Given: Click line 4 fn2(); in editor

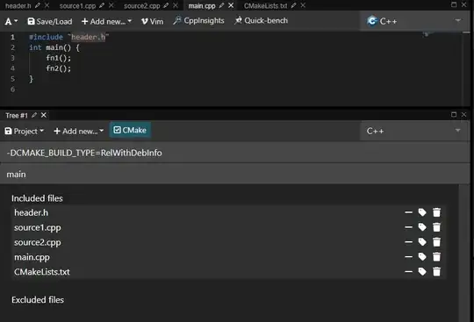Looking at the screenshot, I should tap(58, 68).
